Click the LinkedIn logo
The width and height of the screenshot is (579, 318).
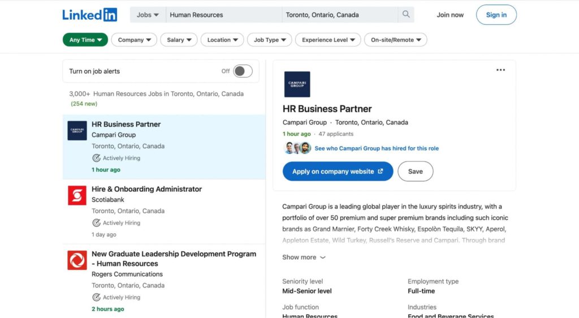tap(90, 15)
